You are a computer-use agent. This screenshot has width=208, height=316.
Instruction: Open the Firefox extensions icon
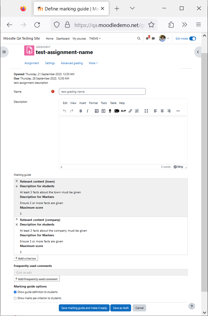[x=171, y=25]
